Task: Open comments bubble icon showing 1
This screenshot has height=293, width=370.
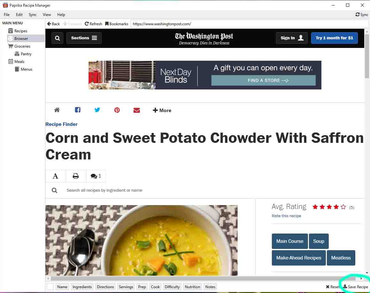Action: coord(96,176)
